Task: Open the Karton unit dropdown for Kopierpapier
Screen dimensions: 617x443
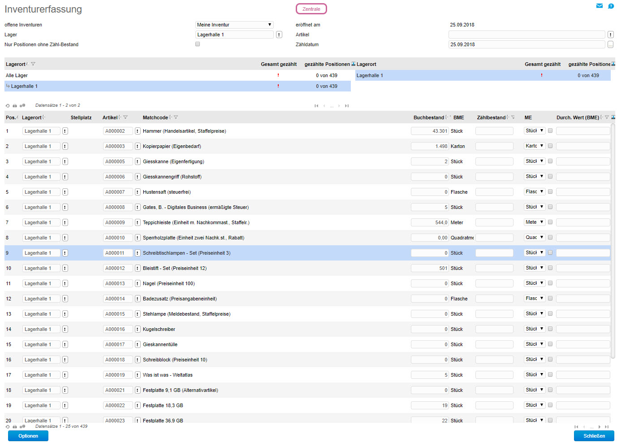Action: tap(534, 146)
